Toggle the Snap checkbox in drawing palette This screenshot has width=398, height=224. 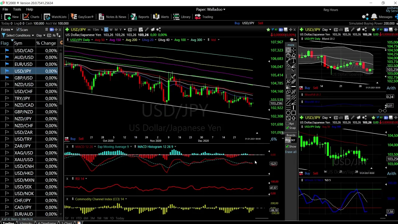tap(287, 128)
